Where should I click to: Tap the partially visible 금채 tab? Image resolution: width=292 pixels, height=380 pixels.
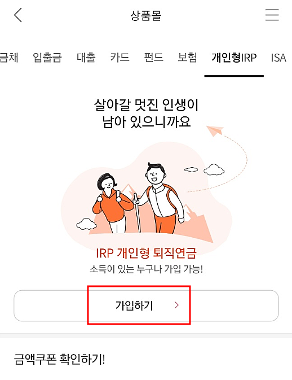(x=9, y=58)
